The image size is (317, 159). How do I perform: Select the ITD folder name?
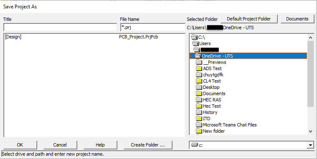[x=207, y=119]
